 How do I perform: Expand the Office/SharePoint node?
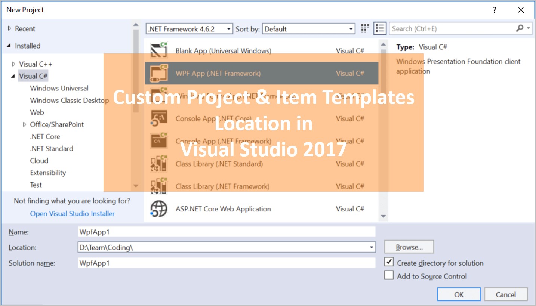[25, 124]
